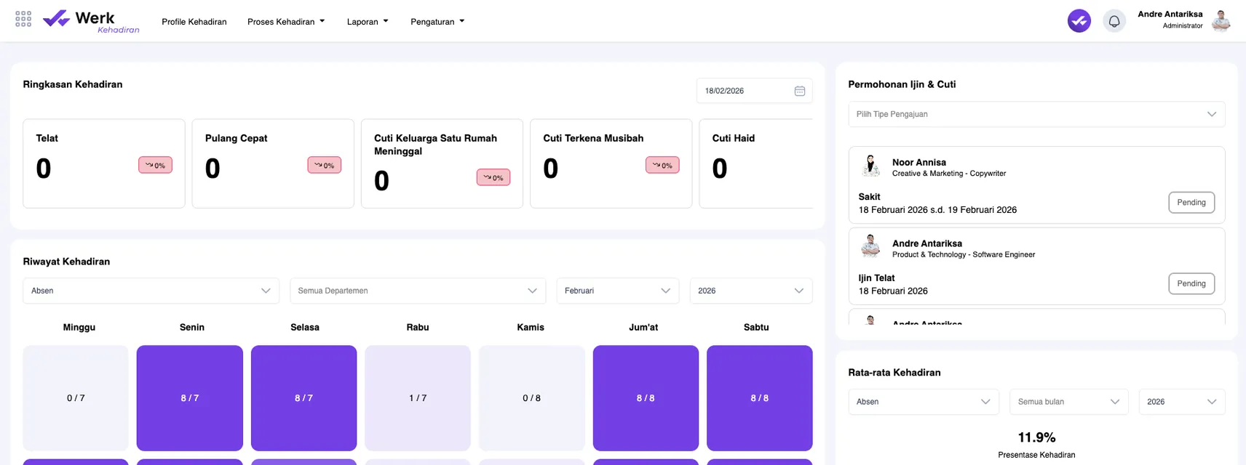Open the app grid launcher icon
Image resolution: width=1246 pixels, height=465 pixels.
coord(23,19)
